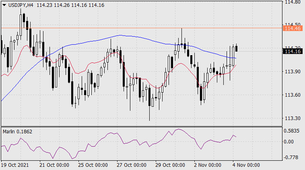The width and height of the screenshot is (305, 170).
Task: Click the 25 Oct 00:00 date label
Action: (93, 165)
